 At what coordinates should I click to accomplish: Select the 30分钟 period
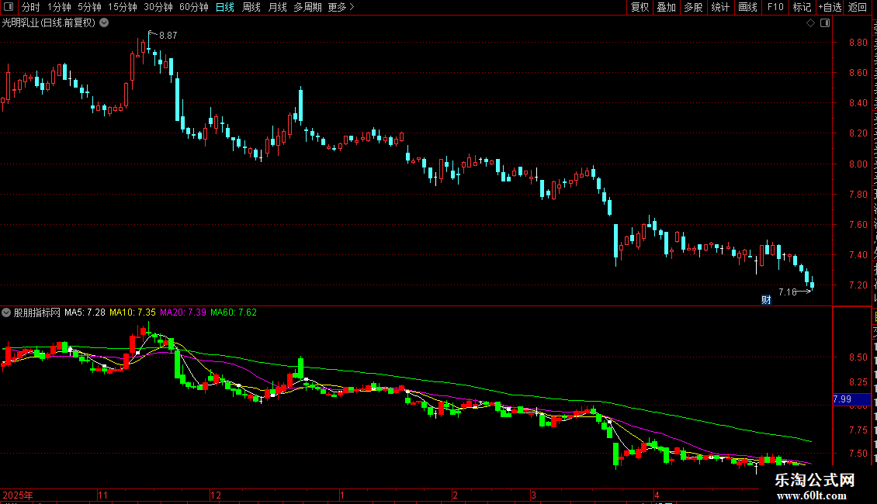tap(158, 7)
